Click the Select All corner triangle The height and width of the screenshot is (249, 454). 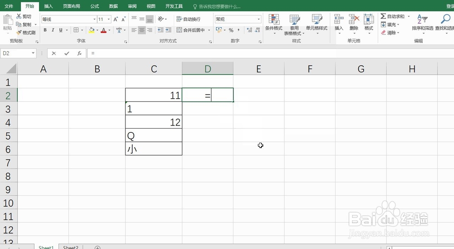[11, 69]
